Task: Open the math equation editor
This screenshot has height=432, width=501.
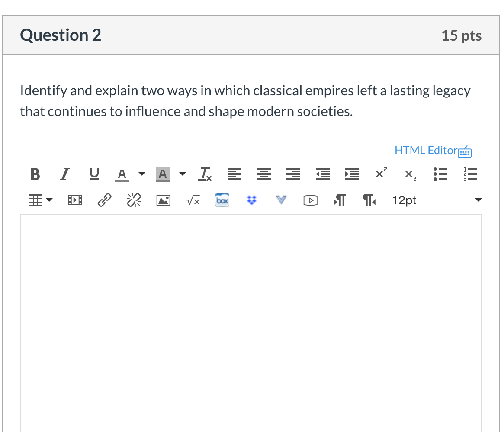Action: tap(193, 200)
